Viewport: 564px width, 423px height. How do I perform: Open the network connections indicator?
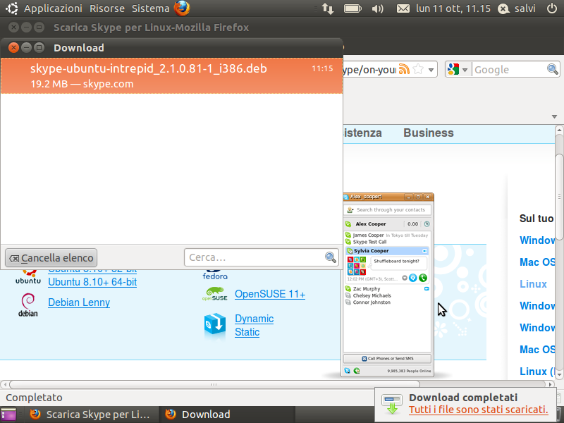click(328, 8)
